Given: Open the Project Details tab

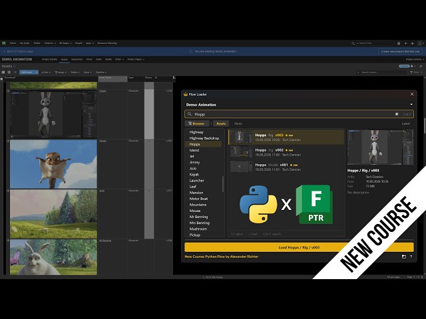Looking at the screenshot, I should (49, 59).
